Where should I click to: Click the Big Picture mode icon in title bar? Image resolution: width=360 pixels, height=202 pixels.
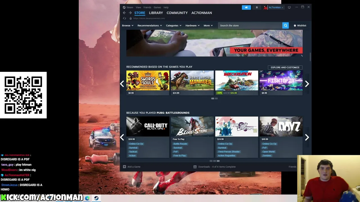(x=289, y=8)
